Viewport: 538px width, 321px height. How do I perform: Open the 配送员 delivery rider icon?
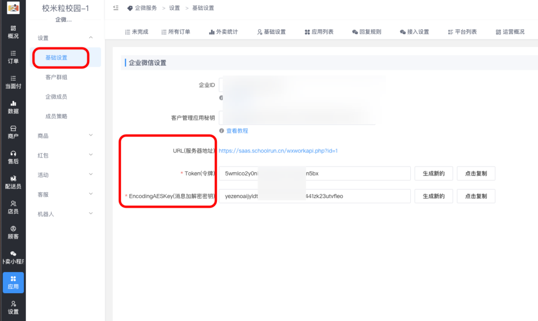[x=13, y=182]
